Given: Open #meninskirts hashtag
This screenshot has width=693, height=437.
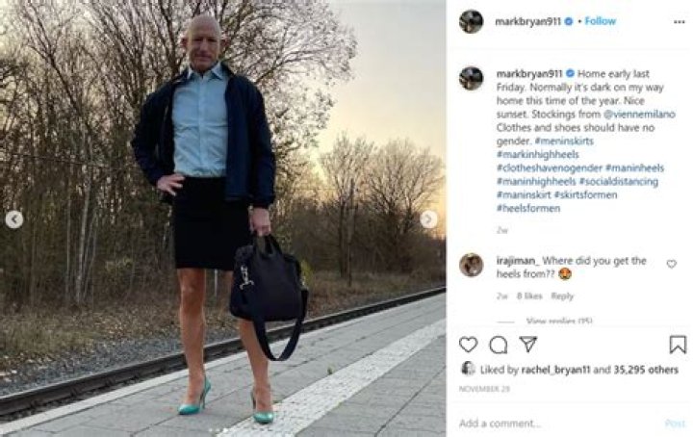Looking at the screenshot, I should [564, 141].
